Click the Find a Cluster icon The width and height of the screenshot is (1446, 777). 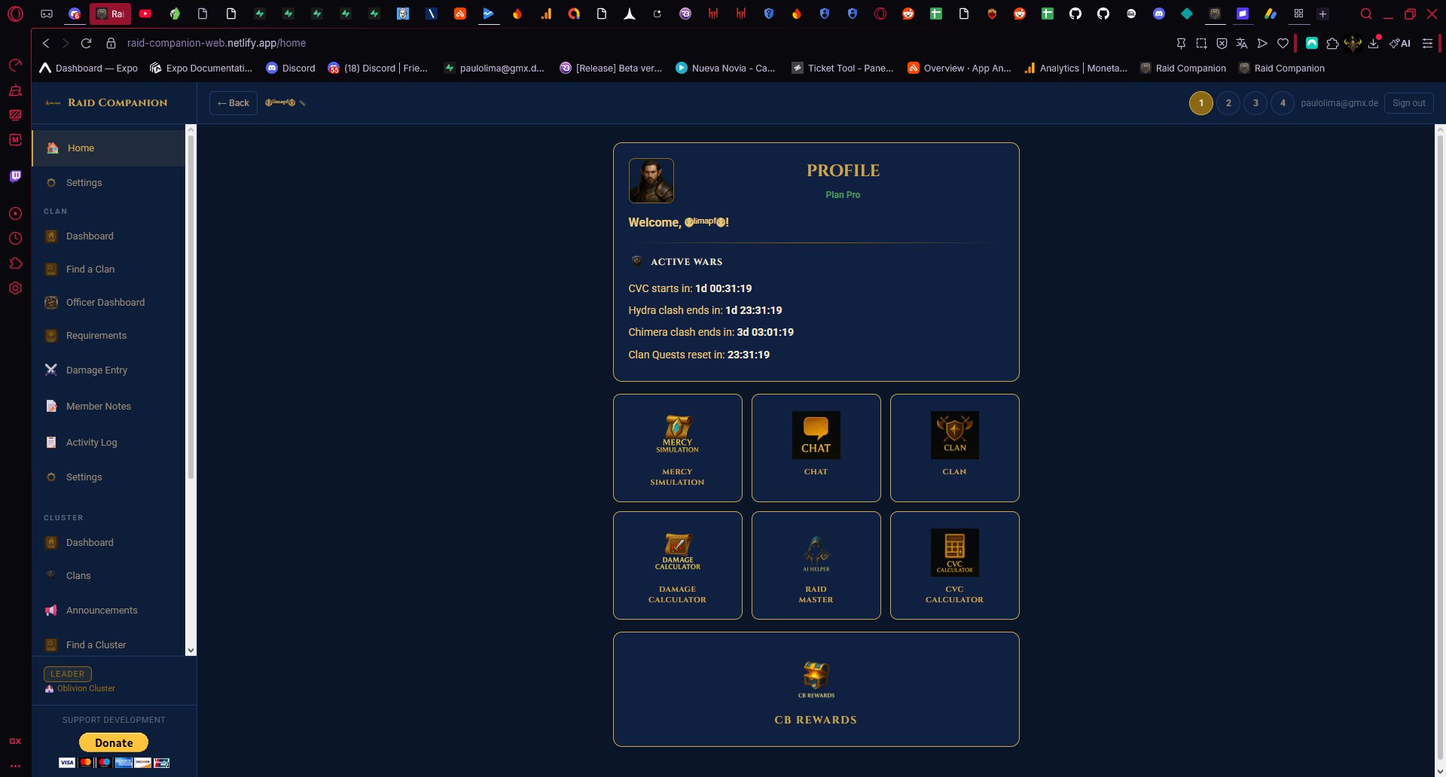click(51, 645)
